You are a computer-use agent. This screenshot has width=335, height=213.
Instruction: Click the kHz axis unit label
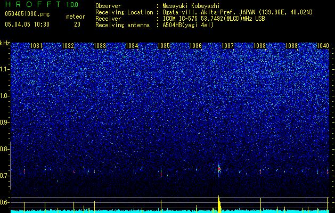pos(5,44)
